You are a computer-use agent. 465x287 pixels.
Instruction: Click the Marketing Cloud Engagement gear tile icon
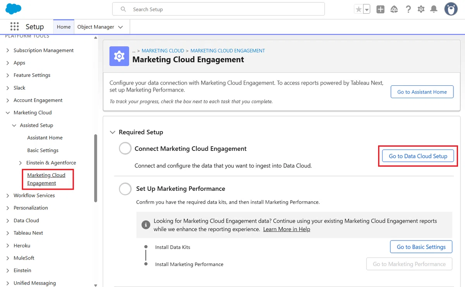119,56
